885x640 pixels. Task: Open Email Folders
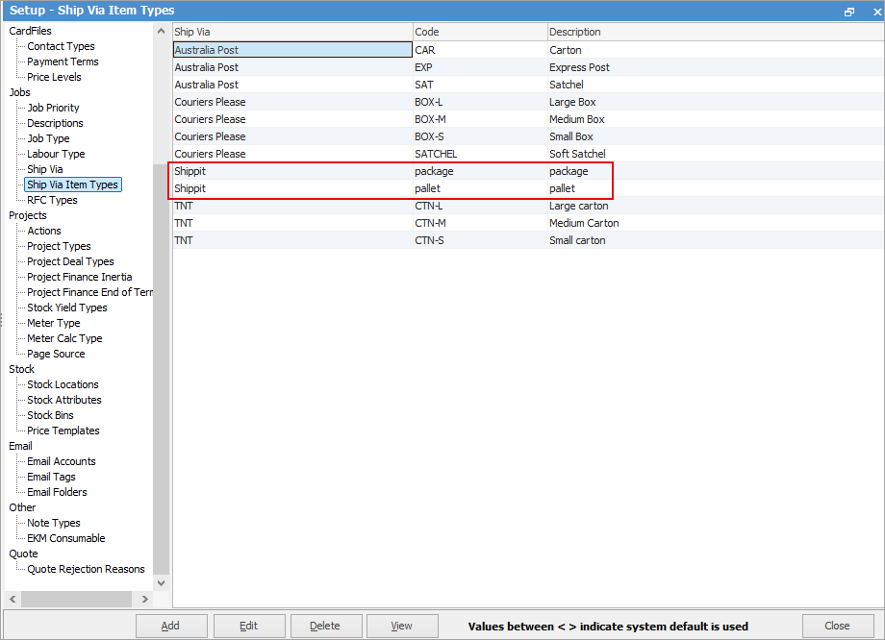[x=57, y=492]
